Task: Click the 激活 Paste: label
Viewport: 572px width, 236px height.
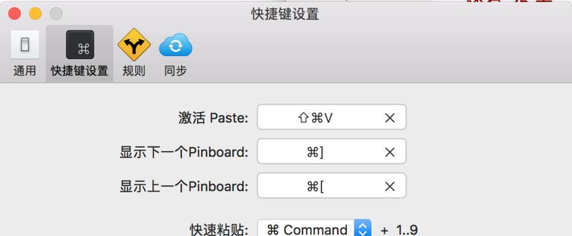Action: click(x=213, y=117)
